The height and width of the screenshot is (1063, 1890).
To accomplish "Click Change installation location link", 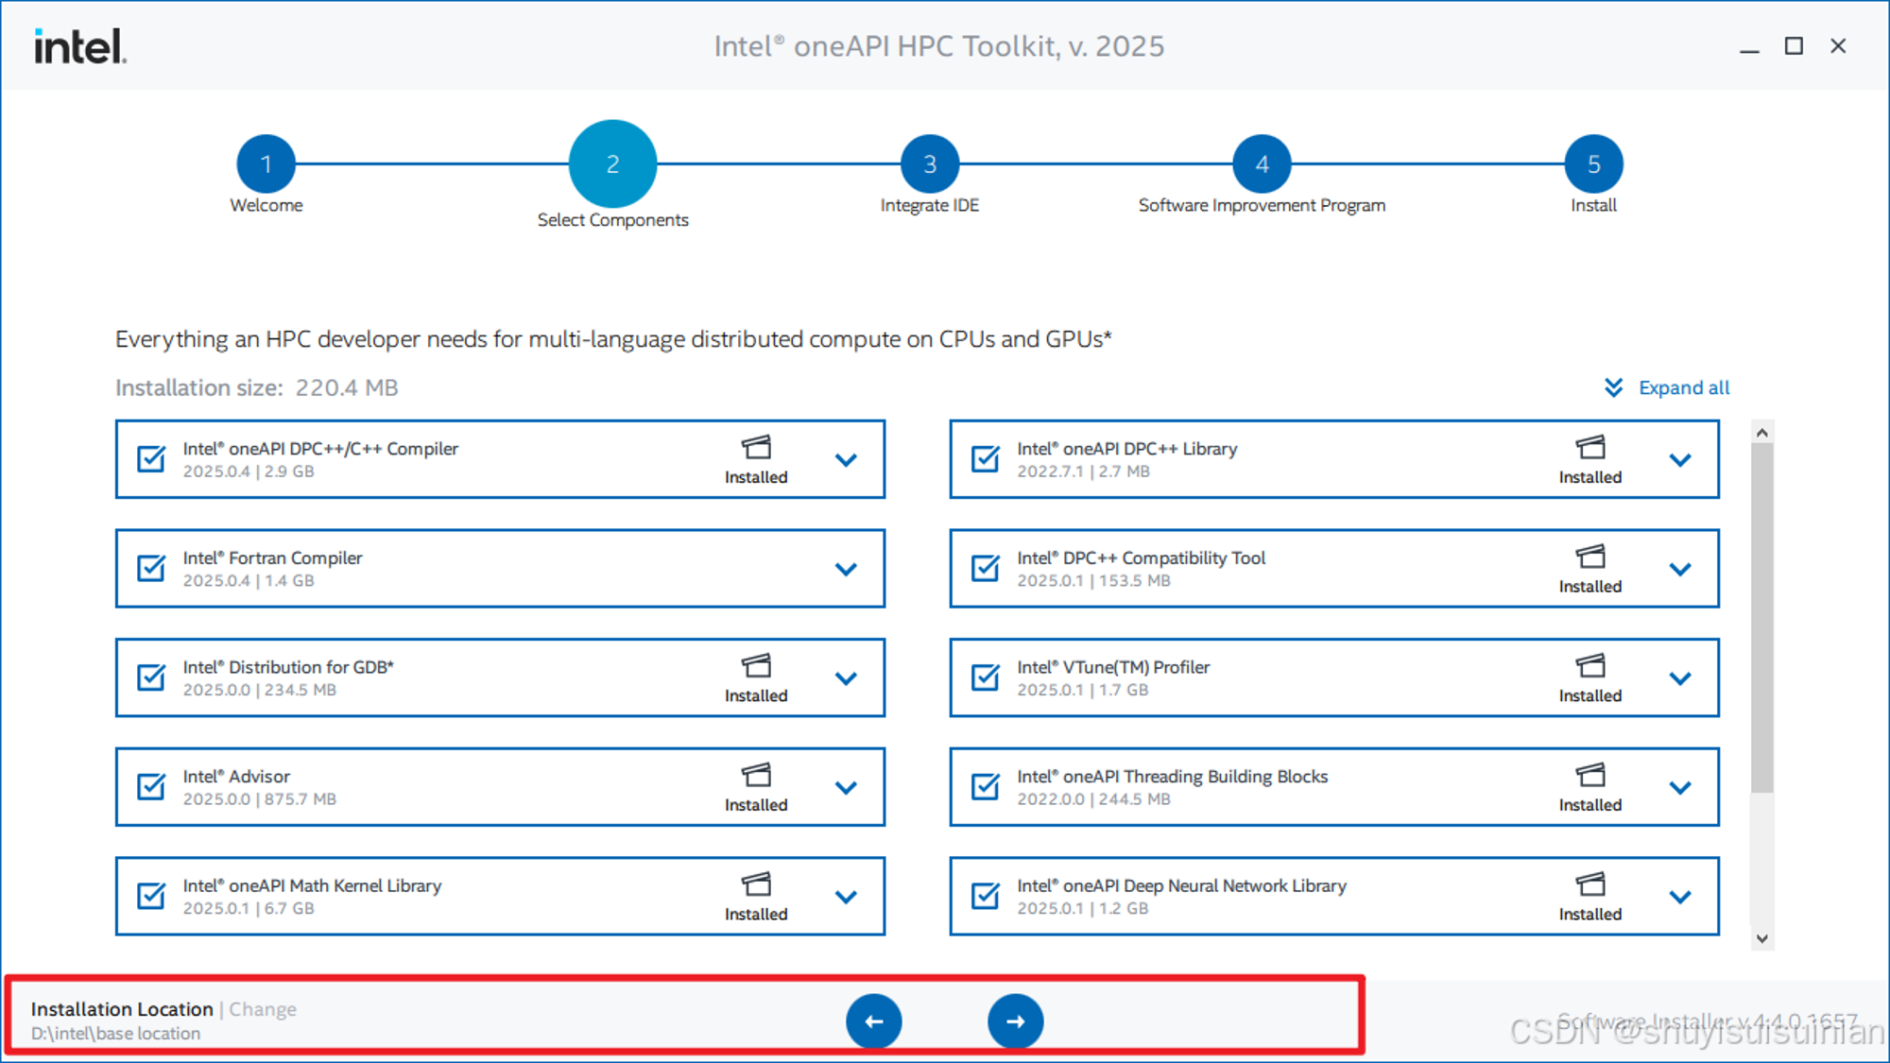I will coord(263,1009).
